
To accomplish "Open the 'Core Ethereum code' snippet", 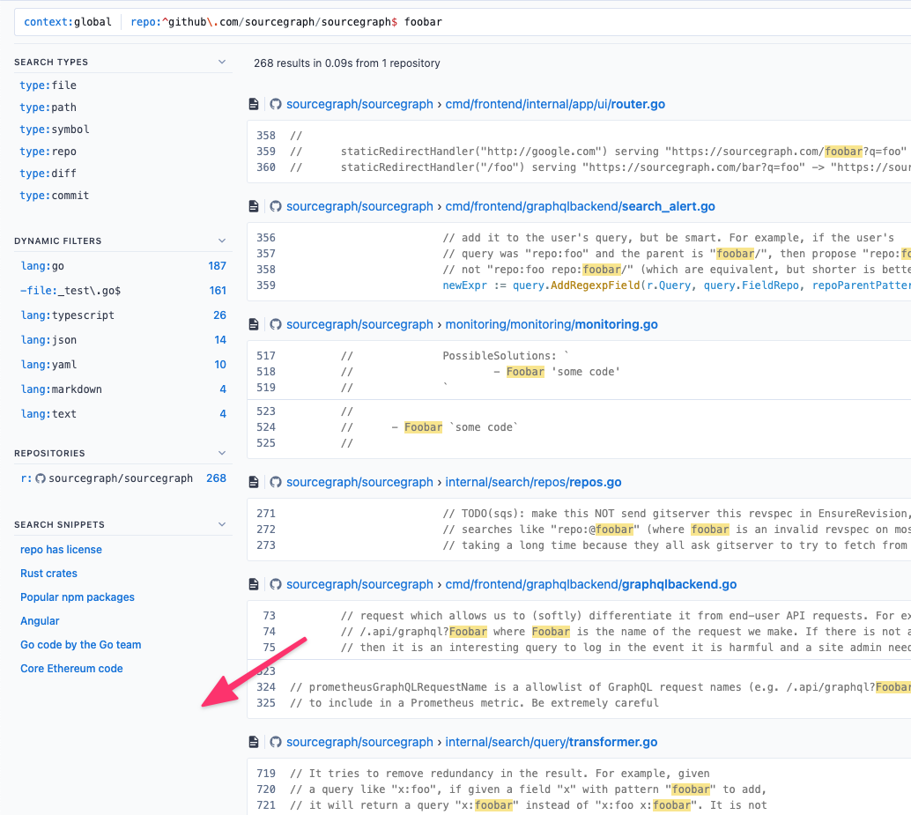I will pyautogui.click(x=71, y=669).
